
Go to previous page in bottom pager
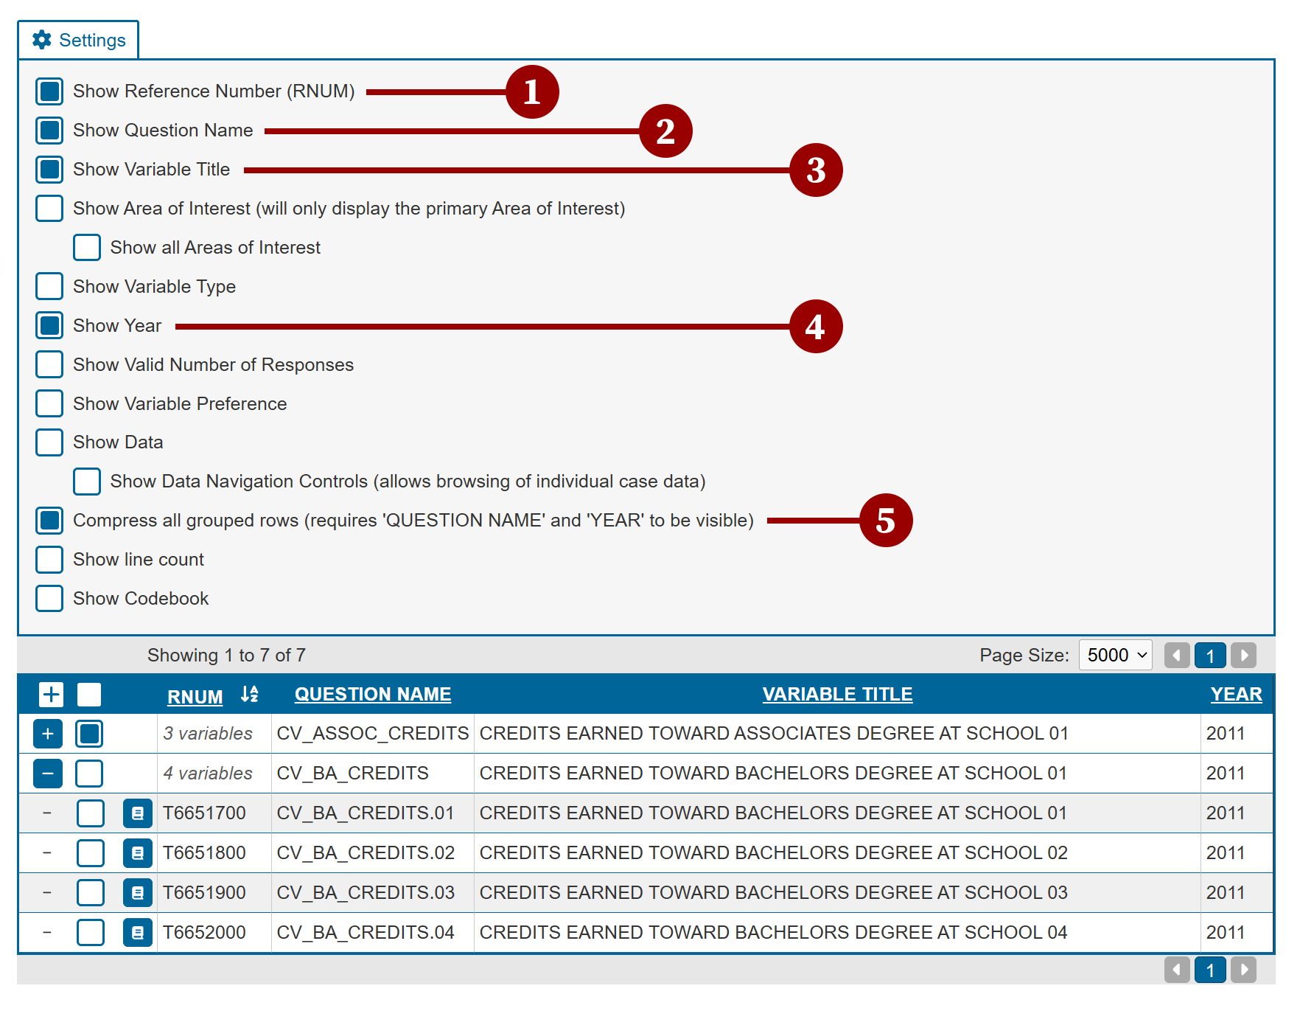pos(1177,970)
